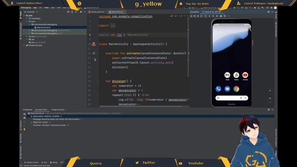Screen dimensions: 297x167
Task: Click the editor warnings indicator widget
Action: [176, 16]
